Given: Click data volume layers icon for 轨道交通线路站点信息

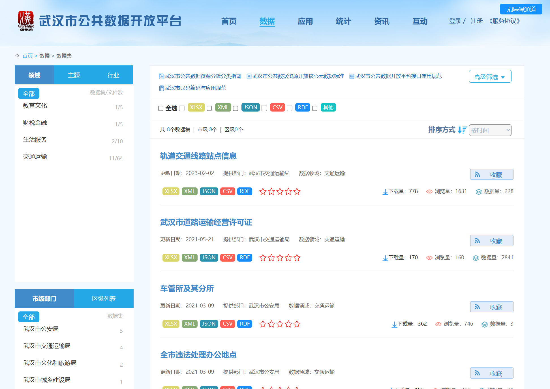Looking at the screenshot, I should click(478, 192).
